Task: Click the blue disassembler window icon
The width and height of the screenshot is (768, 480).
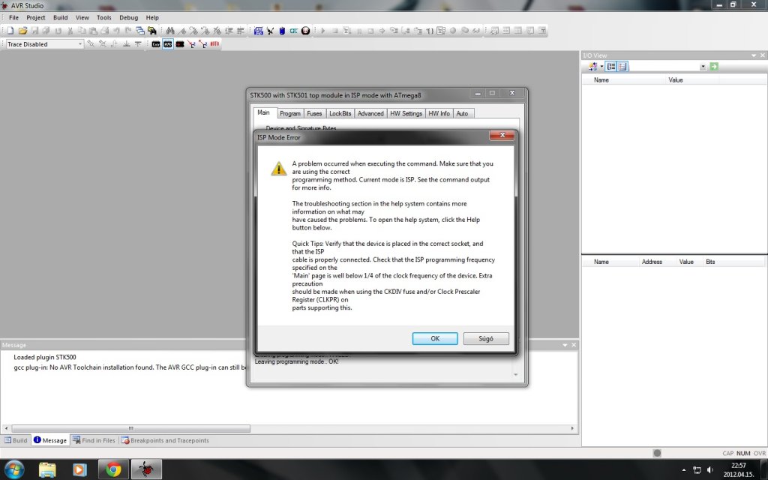Action: [x=259, y=30]
